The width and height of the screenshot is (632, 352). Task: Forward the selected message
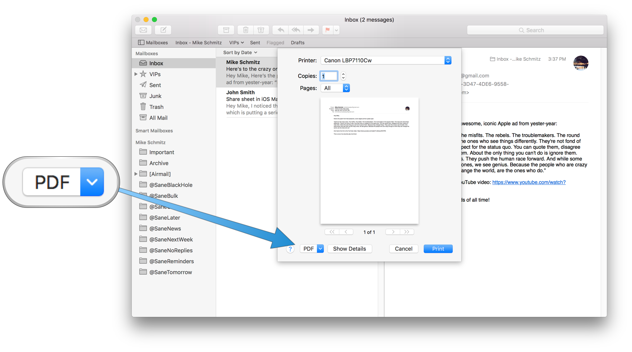coord(311,30)
